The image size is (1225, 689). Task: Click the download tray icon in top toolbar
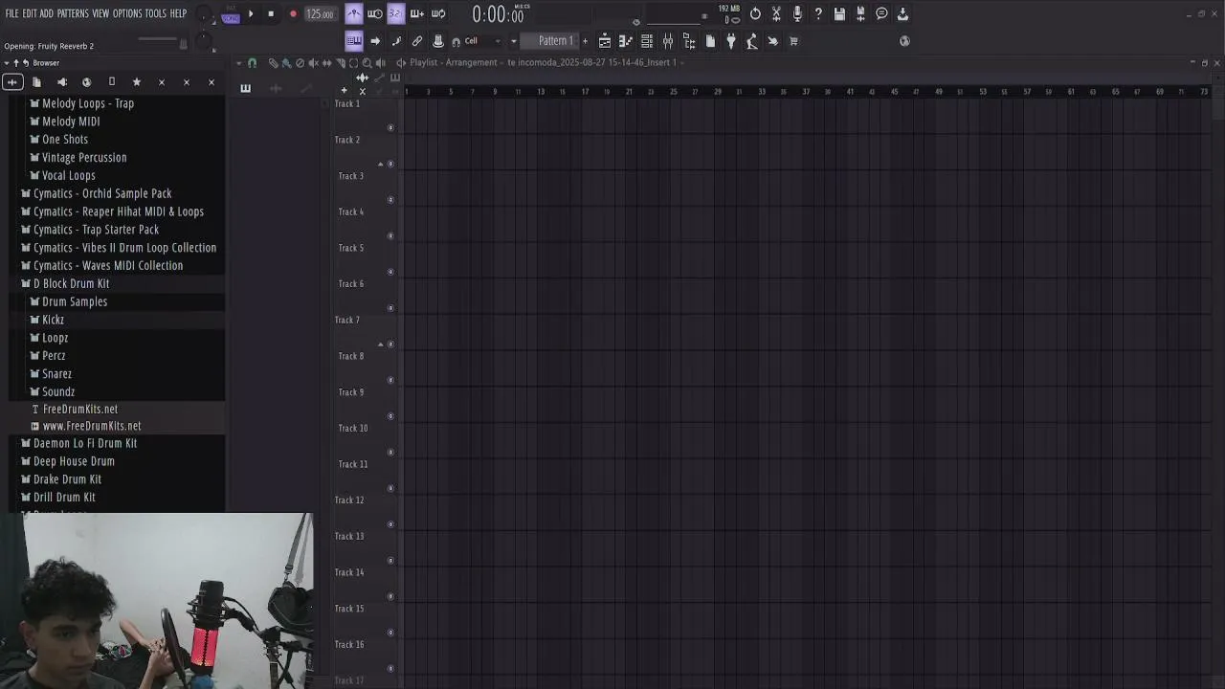(x=902, y=13)
